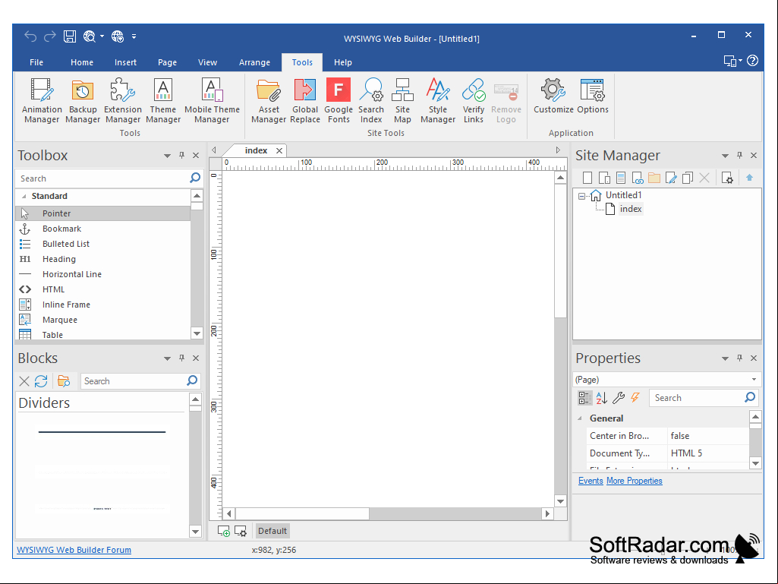Open the Animation Manager
The width and height of the screenshot is (778, 584).
coord(42,100)
